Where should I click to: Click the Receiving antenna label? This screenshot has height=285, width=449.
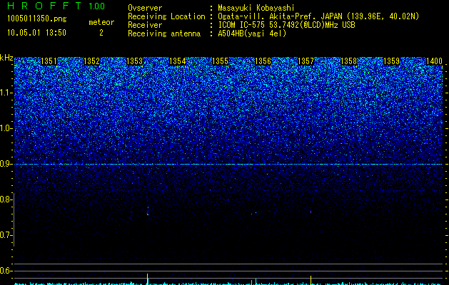click(164, 33)
